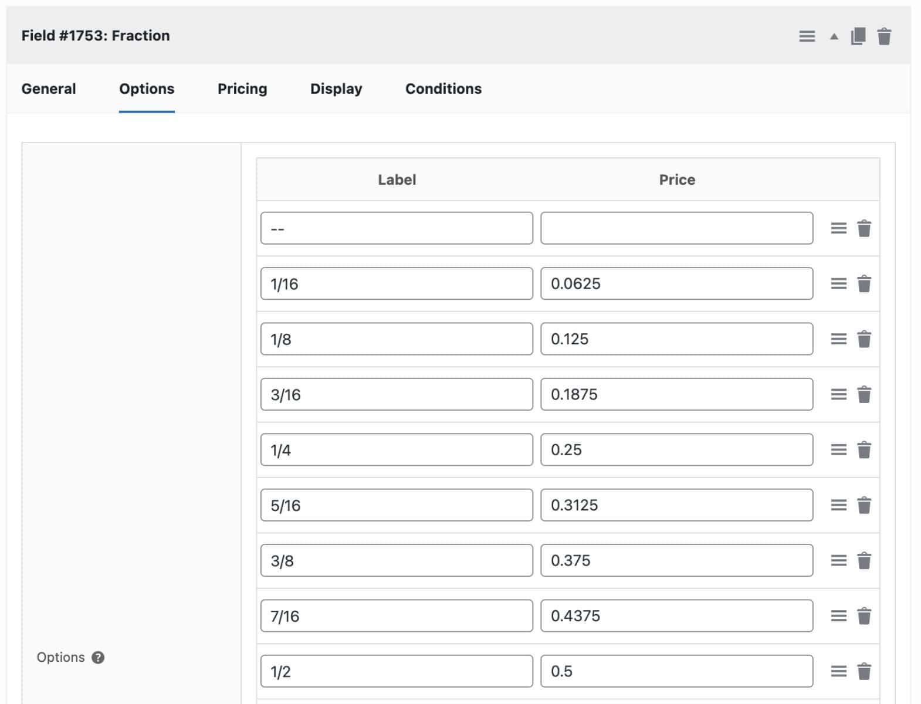Click the field reorder handle in header
This screenshot has width=921, height=704.
pyautogui.click(x=807, y=36)
